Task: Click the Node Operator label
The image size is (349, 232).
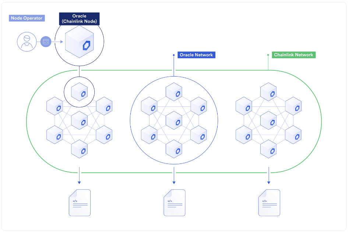Action: pos(27,18)
